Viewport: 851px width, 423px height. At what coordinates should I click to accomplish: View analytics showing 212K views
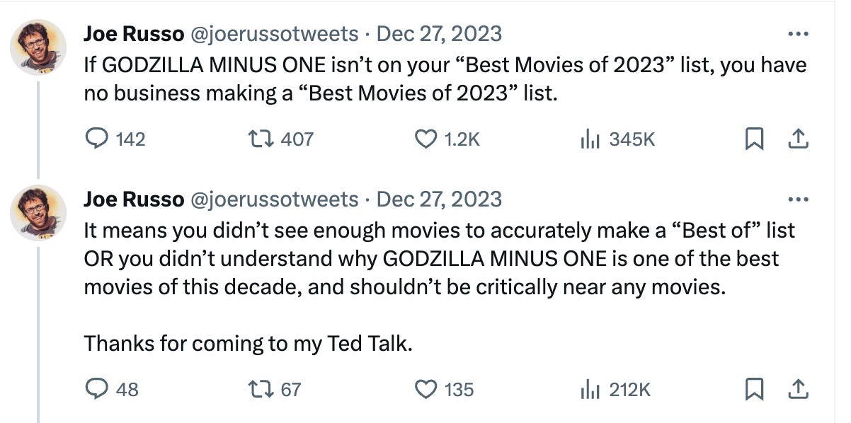(615, 388)
